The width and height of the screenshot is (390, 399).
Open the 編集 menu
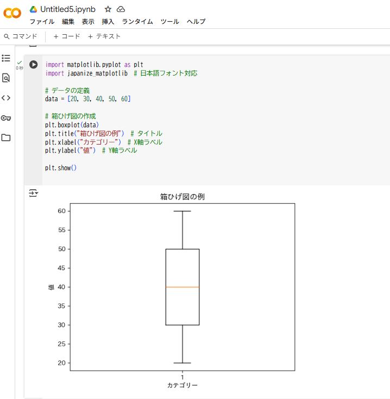pos(68,22)
